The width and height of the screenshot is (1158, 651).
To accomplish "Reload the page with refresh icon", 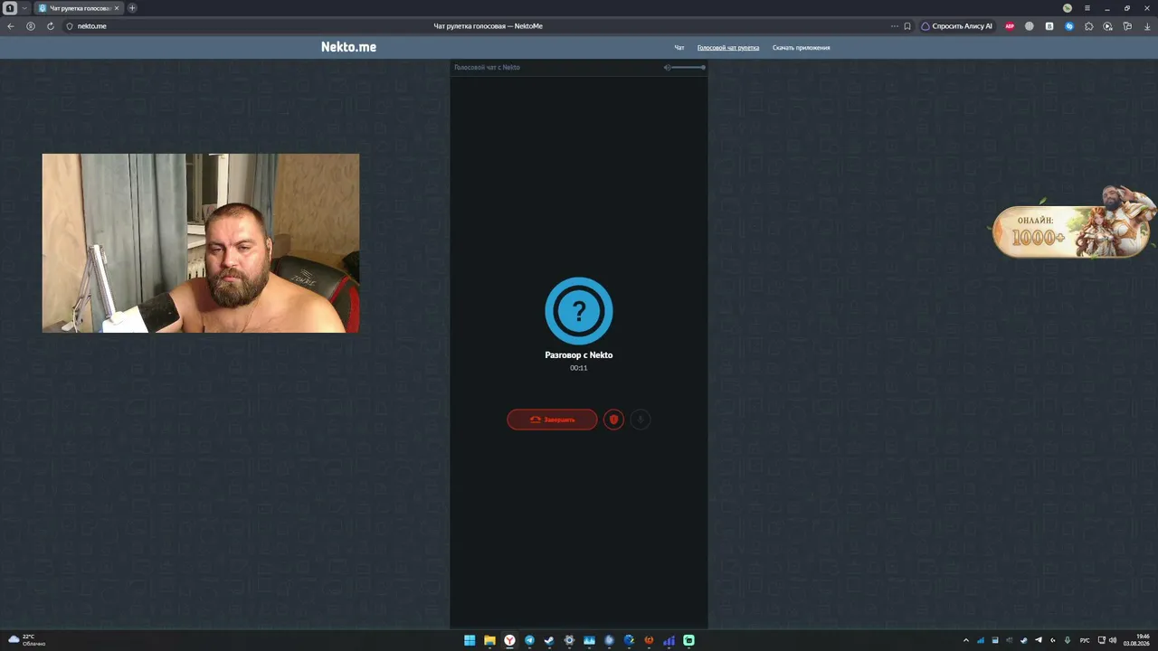I will point(51,26).
